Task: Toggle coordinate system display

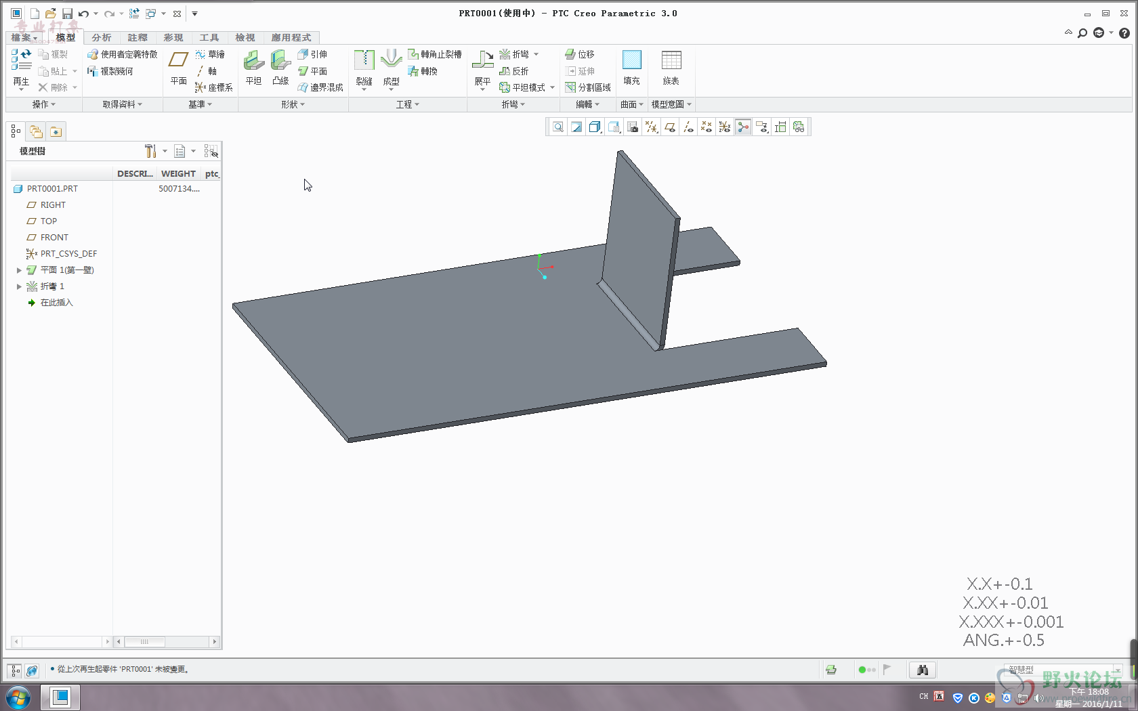Action: pos(724,127)
